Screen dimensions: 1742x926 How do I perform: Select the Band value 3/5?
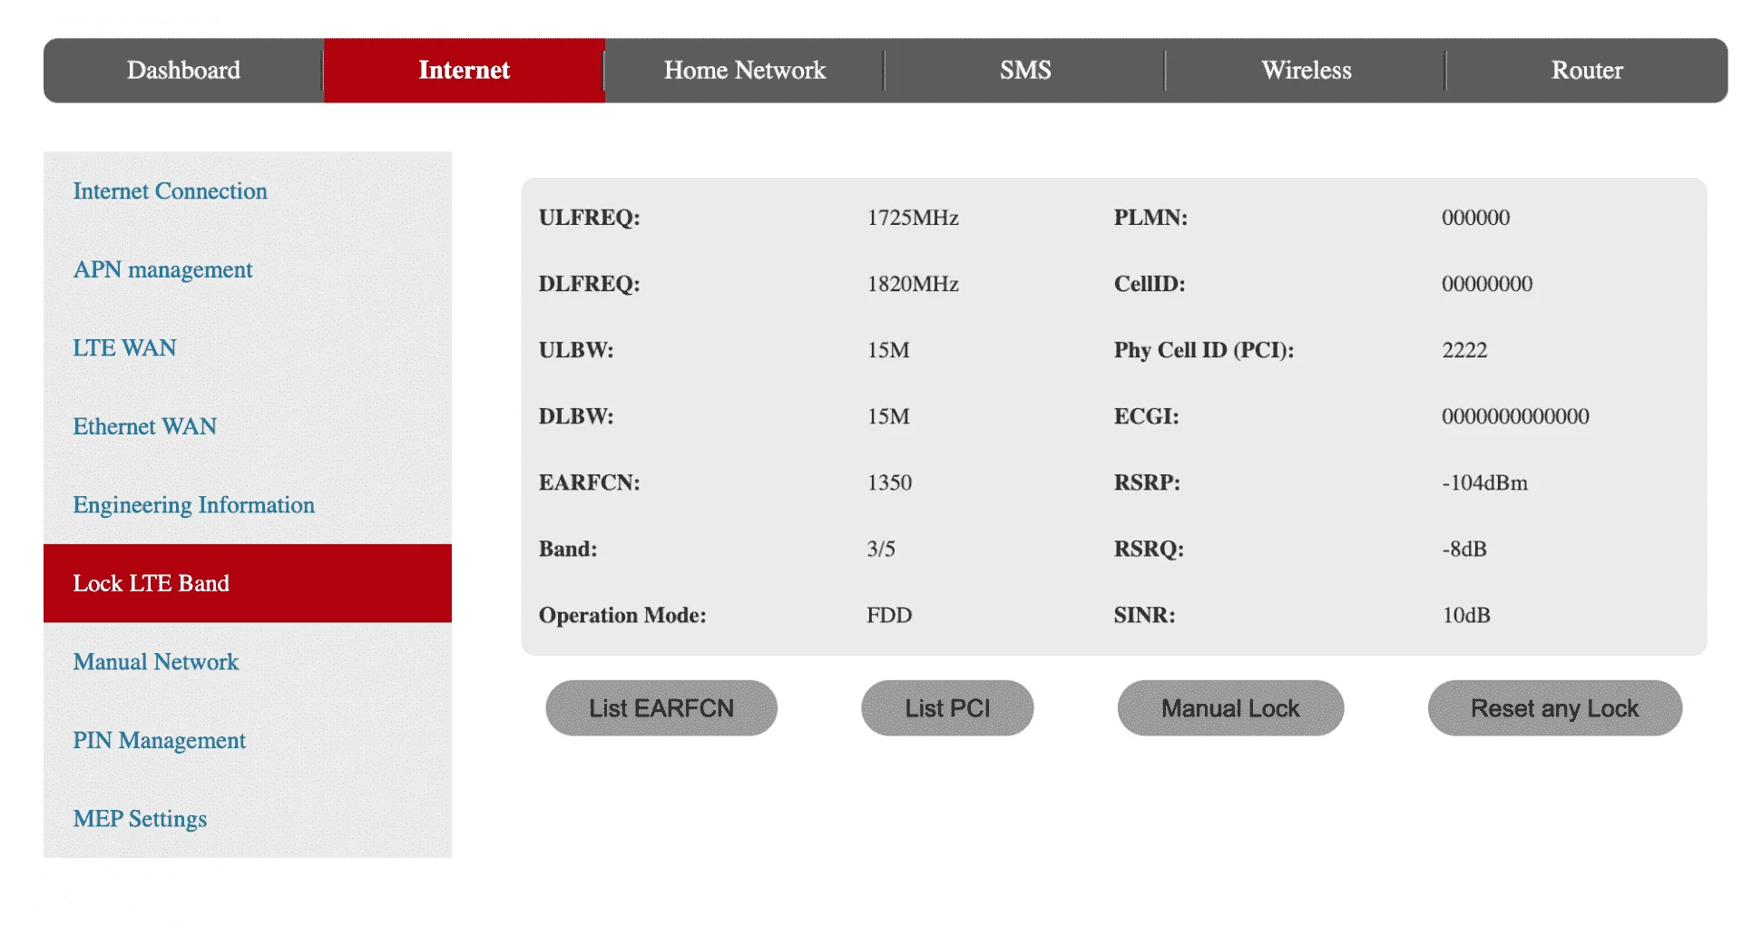pos(881,549)
